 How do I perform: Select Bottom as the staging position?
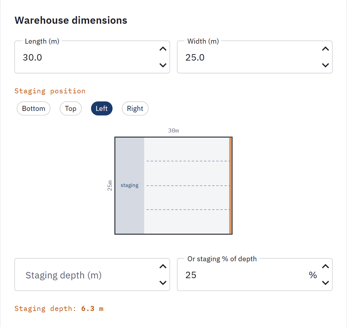tap(33, 108)
